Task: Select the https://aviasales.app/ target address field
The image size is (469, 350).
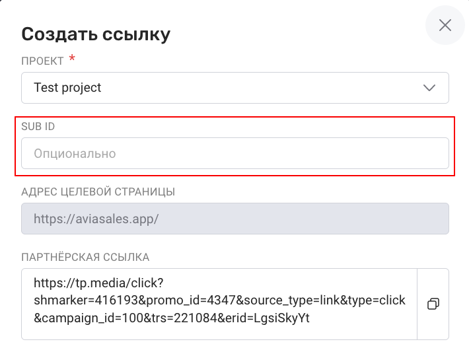Action: pyautogui.click(x=235, y=219)
